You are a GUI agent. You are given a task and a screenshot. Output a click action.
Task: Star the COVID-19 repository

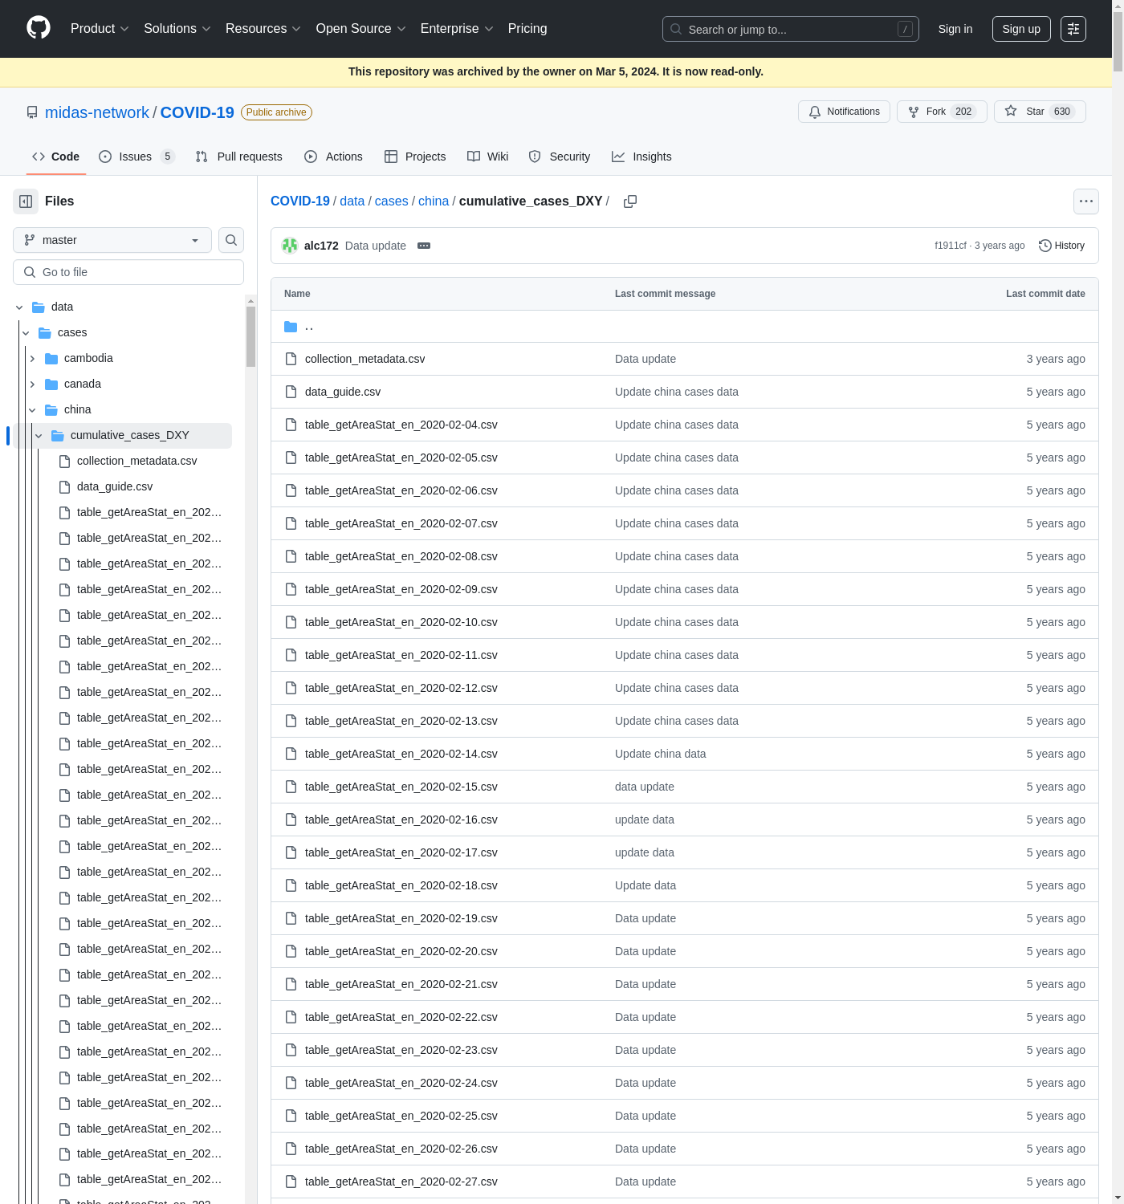[1039, 112]
